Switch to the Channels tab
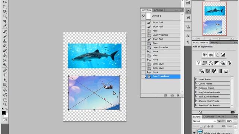The width and height of the screenshot is (239, 134). coord(209,117)
